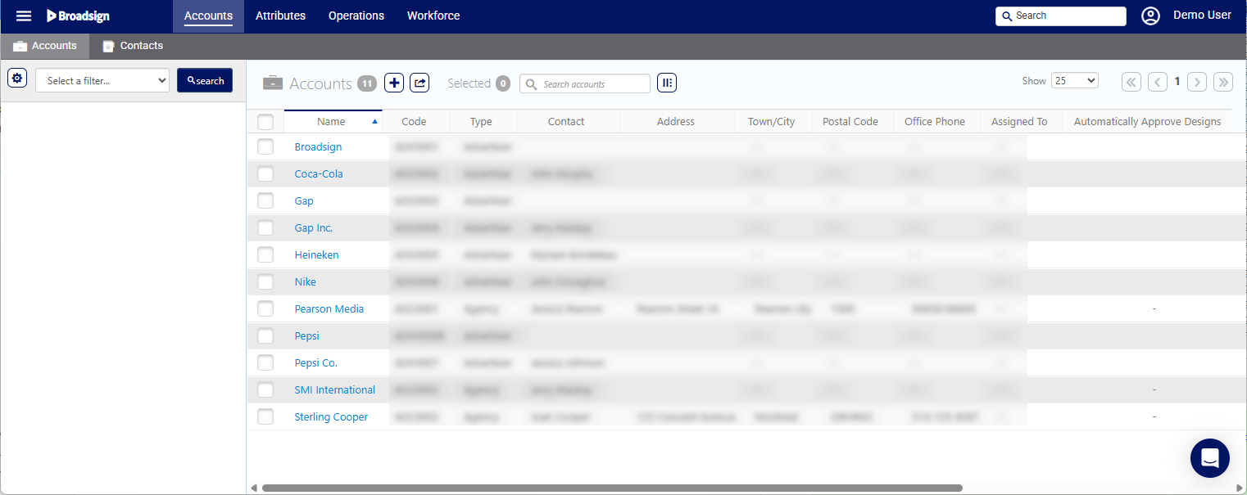
Task: Sort by the Office Phone column header
Action: tap(935, 122)
